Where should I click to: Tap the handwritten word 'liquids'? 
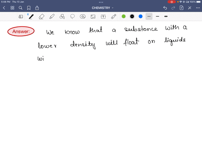click(x=175, y=41)
